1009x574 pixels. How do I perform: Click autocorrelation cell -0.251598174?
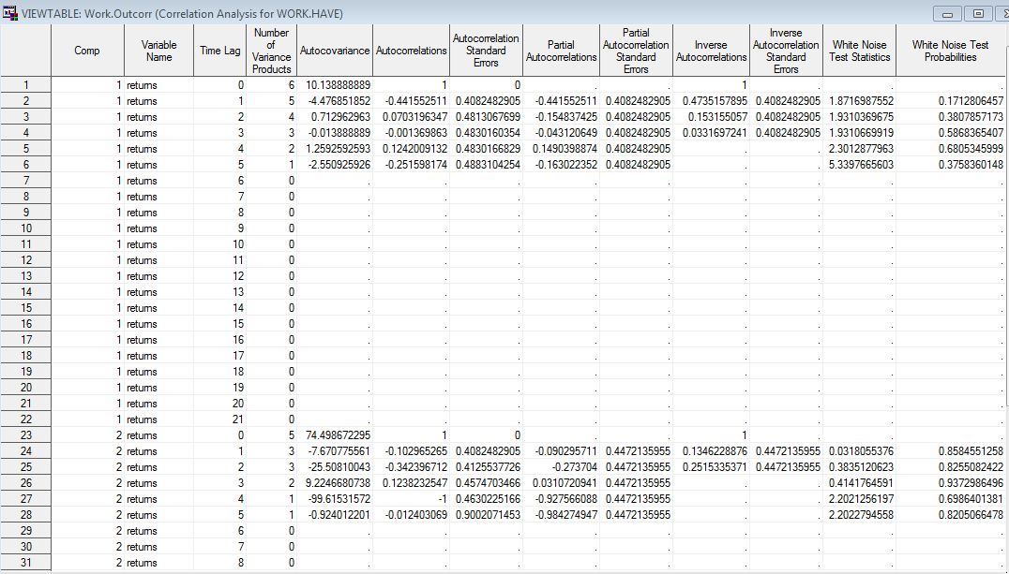tap(411, 165)
